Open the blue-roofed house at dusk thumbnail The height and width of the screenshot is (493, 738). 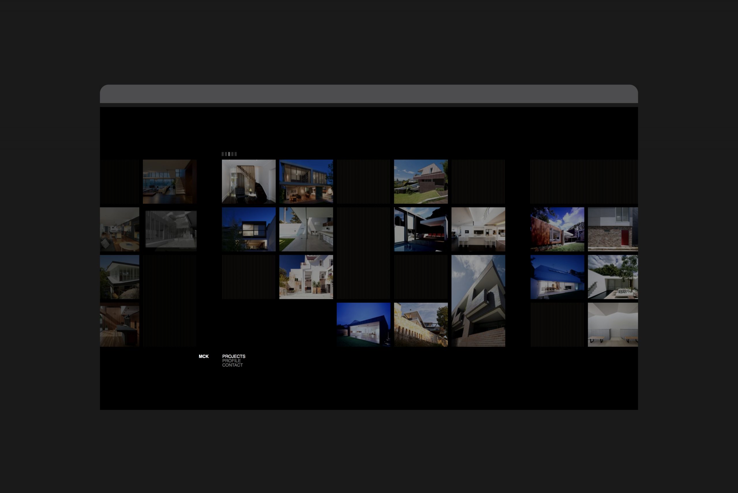557,277
